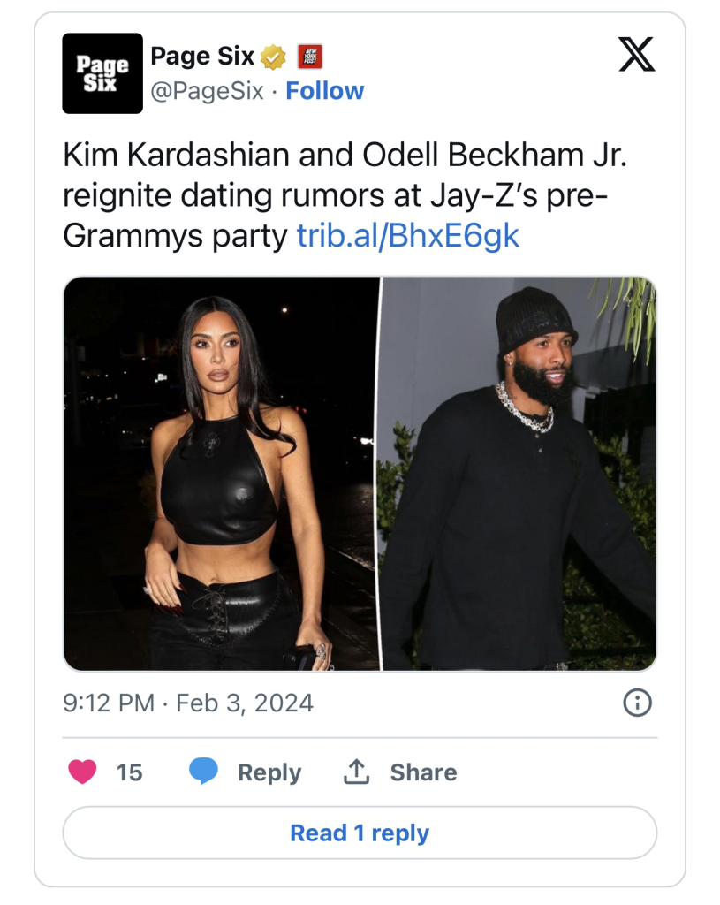The width and height of the screenshot is (720, 905).
Task: Click the New York Post affiliation badge
Action: coord(309,57)
